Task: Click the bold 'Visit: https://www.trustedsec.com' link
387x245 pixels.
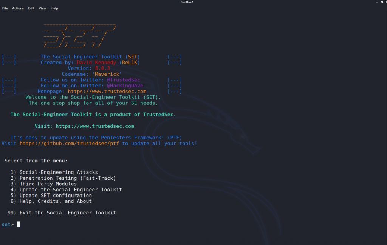Action: point(84,126)
